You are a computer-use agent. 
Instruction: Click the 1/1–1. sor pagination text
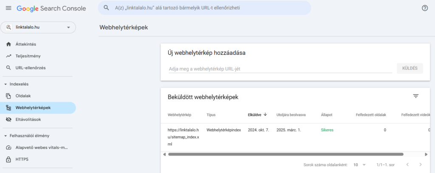click(386, 165)
